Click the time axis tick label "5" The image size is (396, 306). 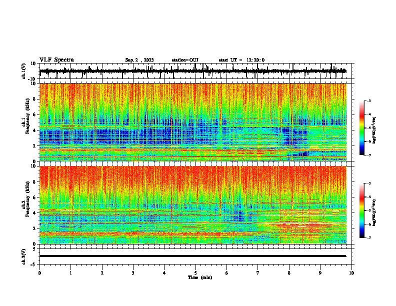coord(195,273)
